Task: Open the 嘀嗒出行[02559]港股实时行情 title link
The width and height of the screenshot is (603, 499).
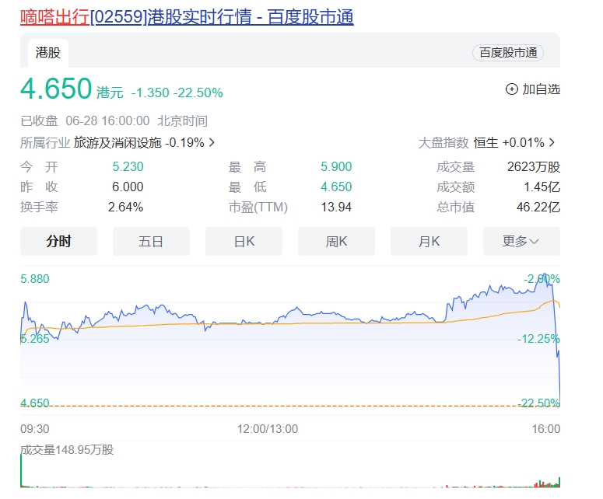Action: [x=187, y=17]
